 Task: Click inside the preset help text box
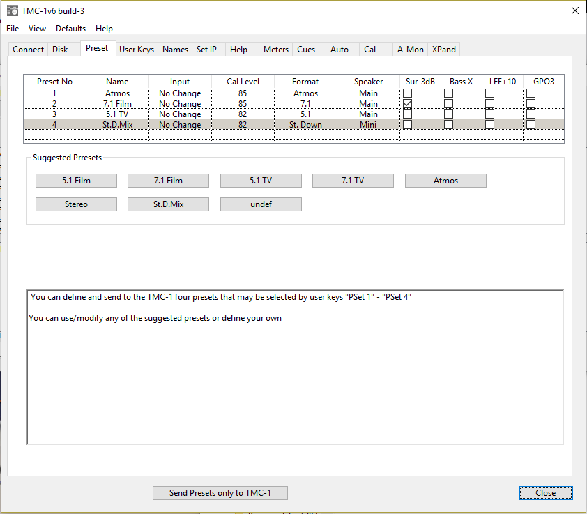tap(296, 367)
